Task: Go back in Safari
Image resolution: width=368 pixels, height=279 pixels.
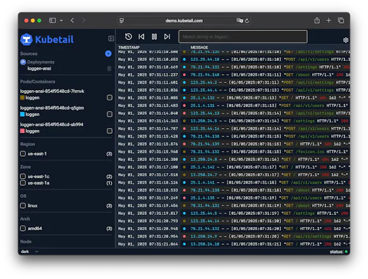Action: tap(72, 20)
